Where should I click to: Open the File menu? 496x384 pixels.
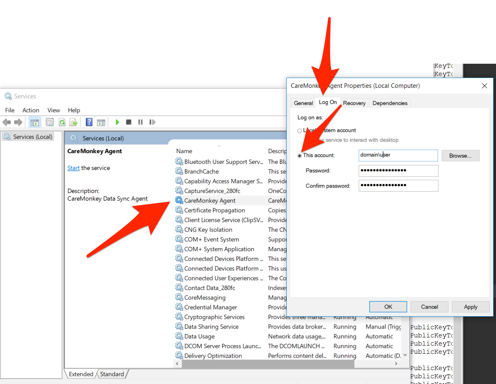(10, 110)
